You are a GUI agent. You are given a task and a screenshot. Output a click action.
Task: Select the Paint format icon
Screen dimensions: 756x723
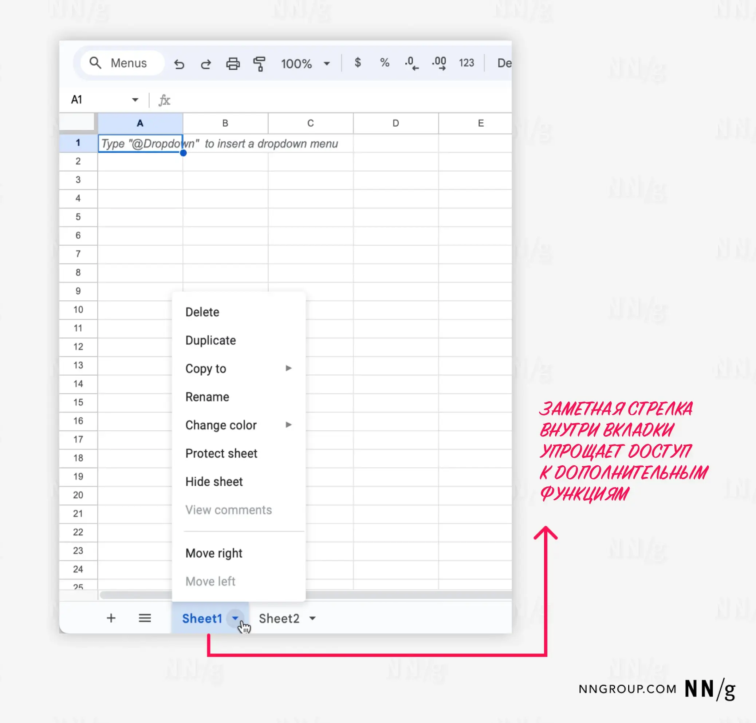click(x=259, y=64)
